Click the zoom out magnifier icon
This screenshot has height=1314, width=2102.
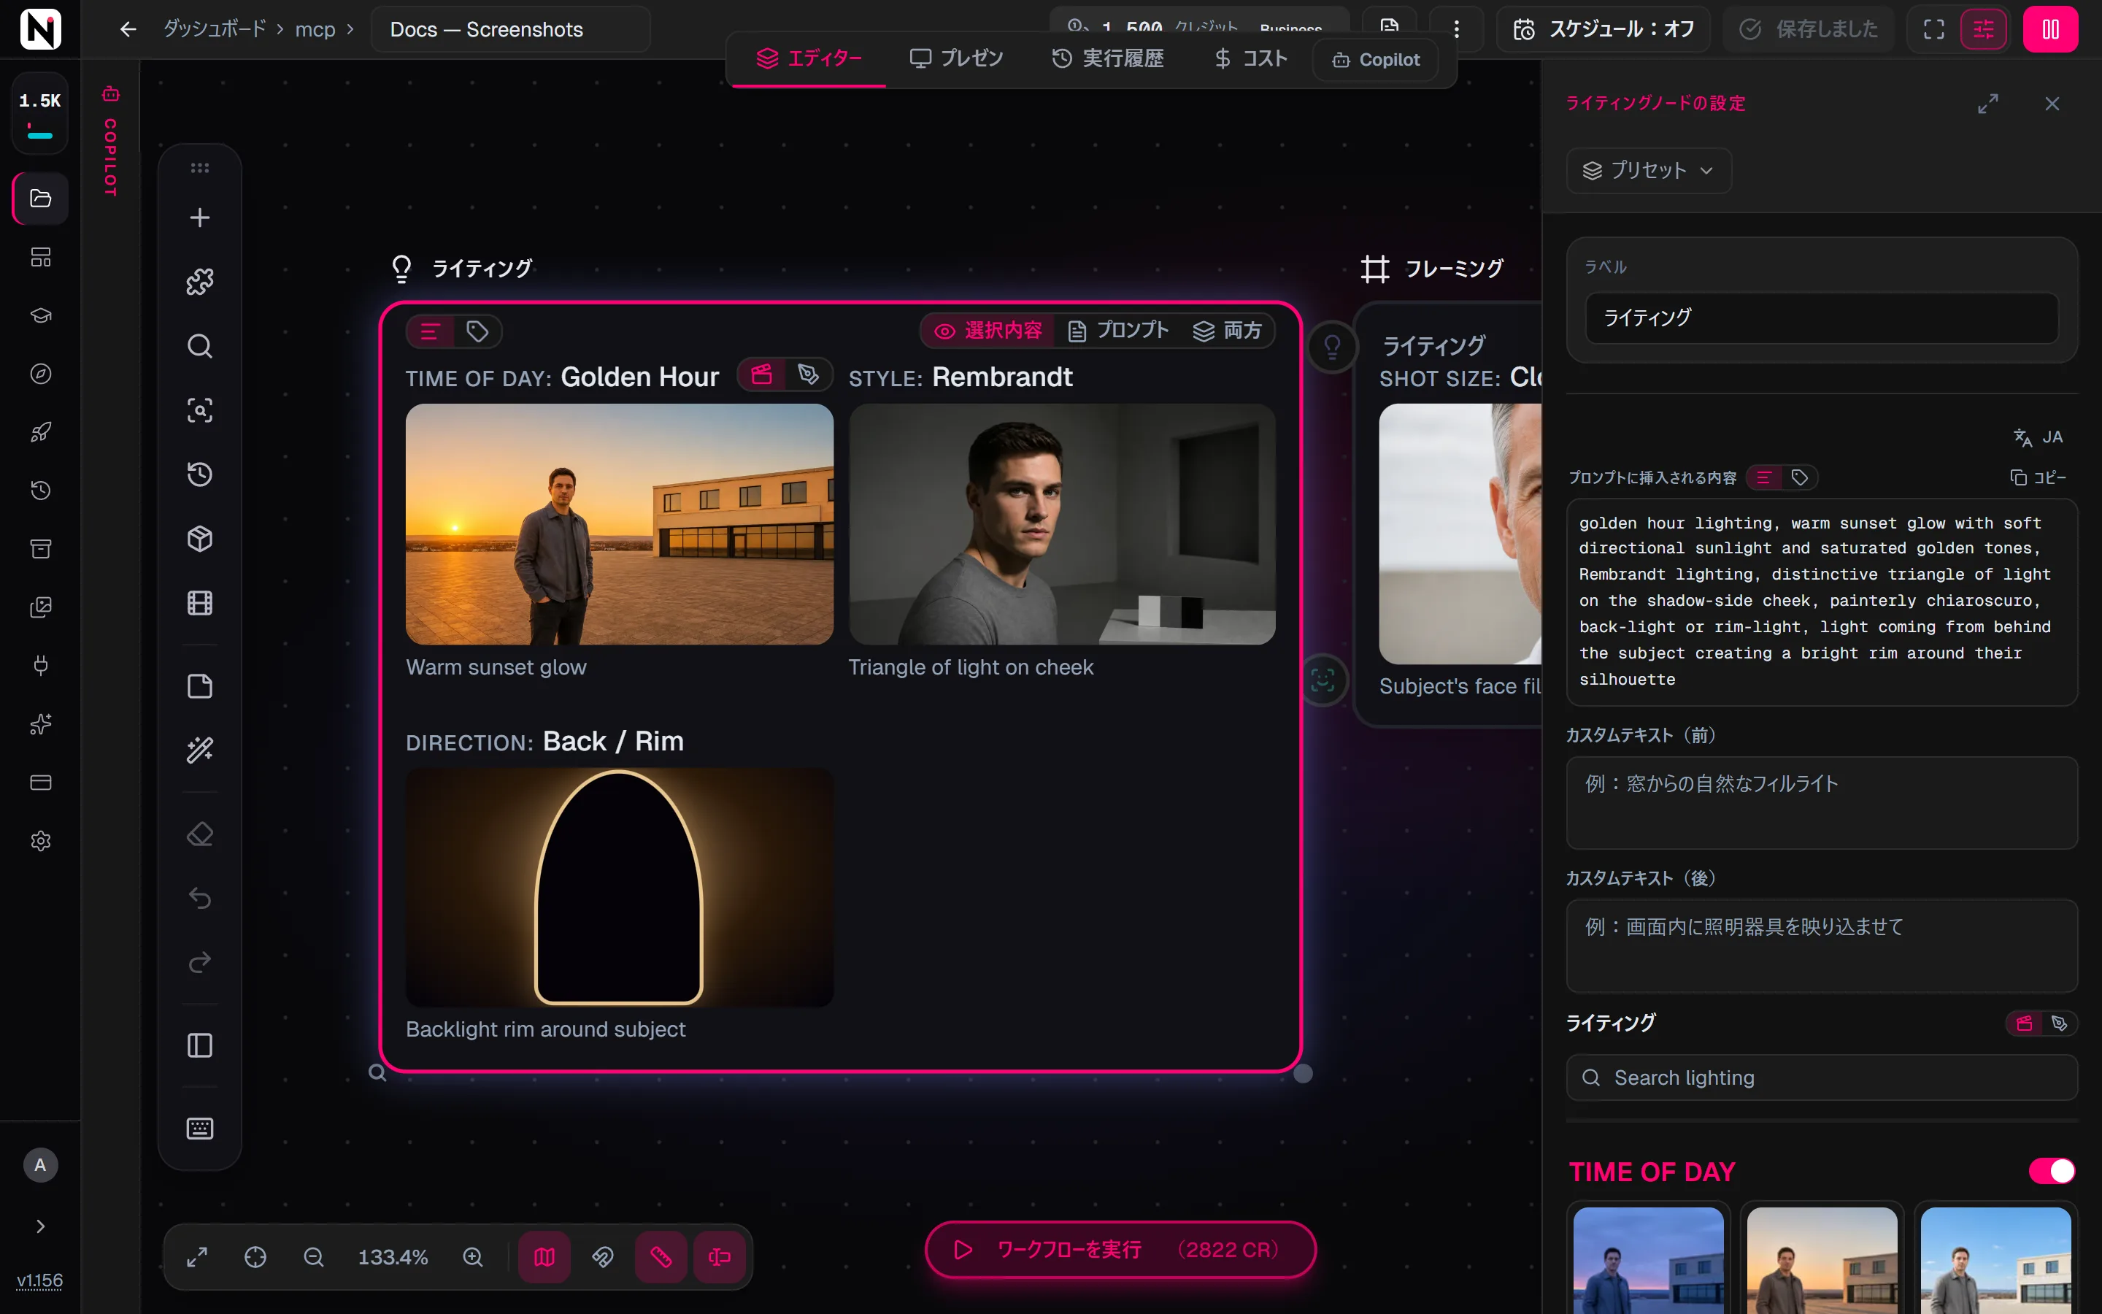pyautogui.click(x=314, y=1256)
